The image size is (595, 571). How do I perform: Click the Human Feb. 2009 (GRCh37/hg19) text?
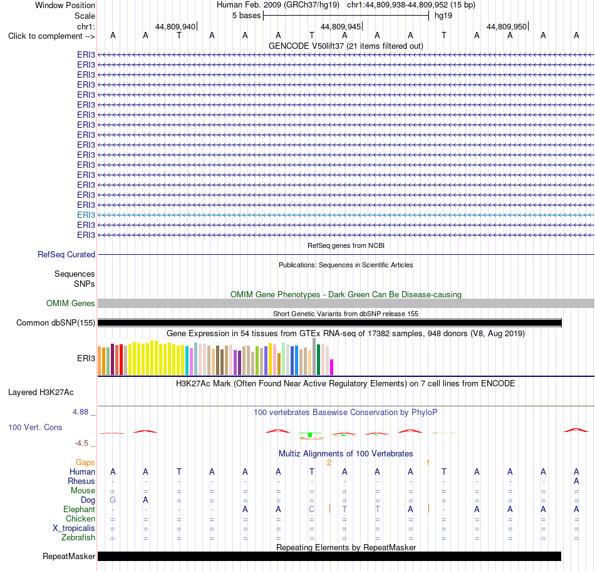(x=277, y=5)
